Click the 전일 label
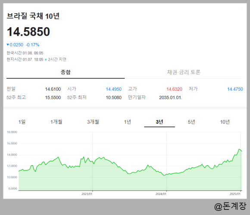 coord(11,89)
